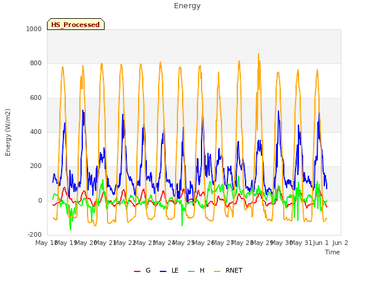The height and width of the screenshot is (282, 376).
Task: Click the orange RNET legend color marker
Action: pyautogui.click(x=217, y=271)
